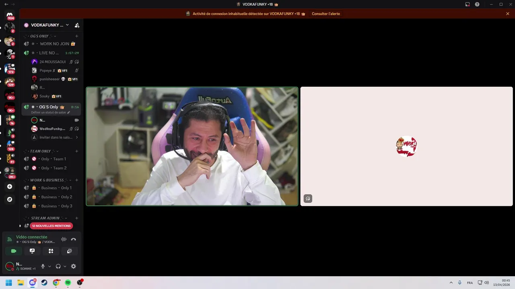Open Windows Start menu
This screenshot has width=515, height=289.
click(8, 283)
